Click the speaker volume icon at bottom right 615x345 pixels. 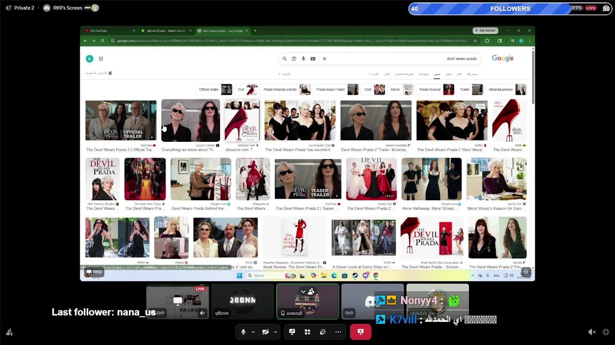click(x=592, y=332)
